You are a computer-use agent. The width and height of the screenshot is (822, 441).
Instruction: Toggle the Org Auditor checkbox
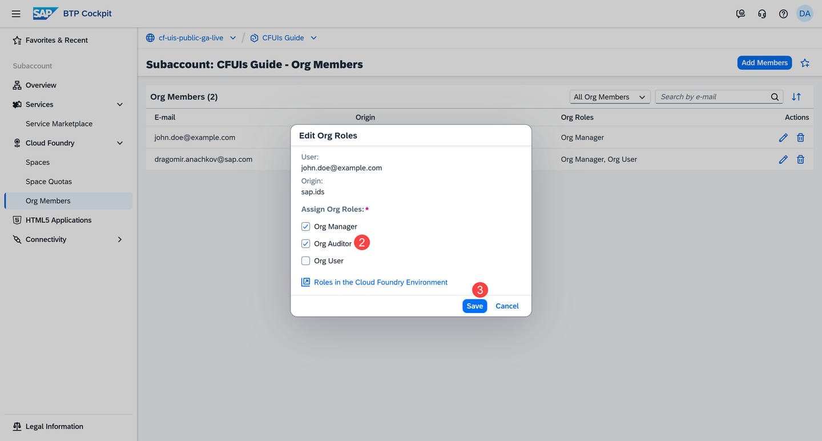[x=305, y=243]
